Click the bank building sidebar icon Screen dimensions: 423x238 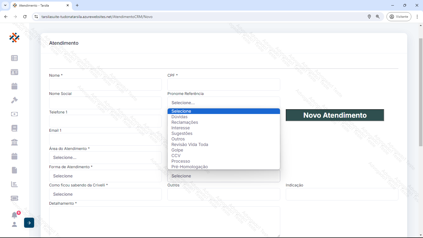pyautogui.click(x=14, y=142)
